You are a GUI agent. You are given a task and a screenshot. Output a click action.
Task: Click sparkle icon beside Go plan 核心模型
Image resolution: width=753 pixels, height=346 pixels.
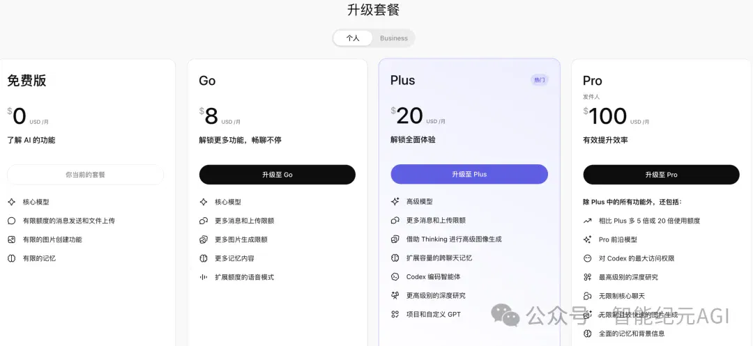[204, 202]
